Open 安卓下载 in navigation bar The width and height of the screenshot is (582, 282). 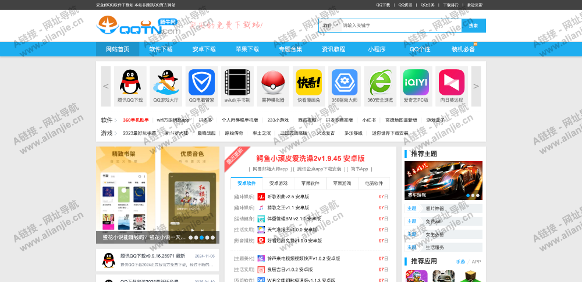tap(204, 49)
